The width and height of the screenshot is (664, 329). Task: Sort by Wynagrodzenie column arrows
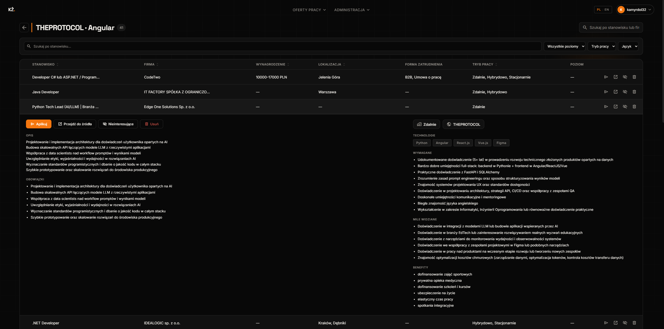(288, 64)
